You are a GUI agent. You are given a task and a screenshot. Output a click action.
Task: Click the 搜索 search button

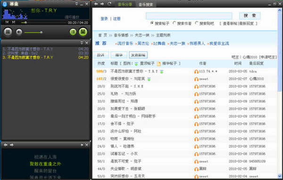[x=250, y=16]
